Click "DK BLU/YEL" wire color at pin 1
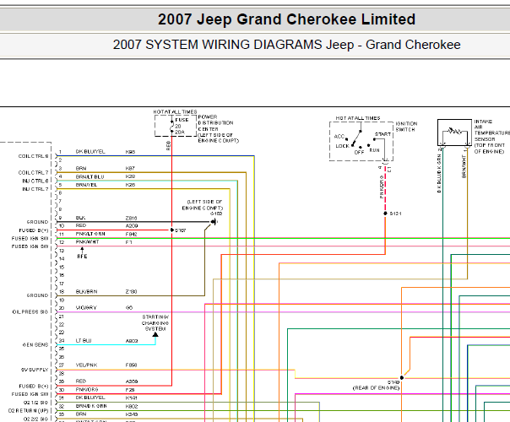The image size is (510, 422). [90, 152]
